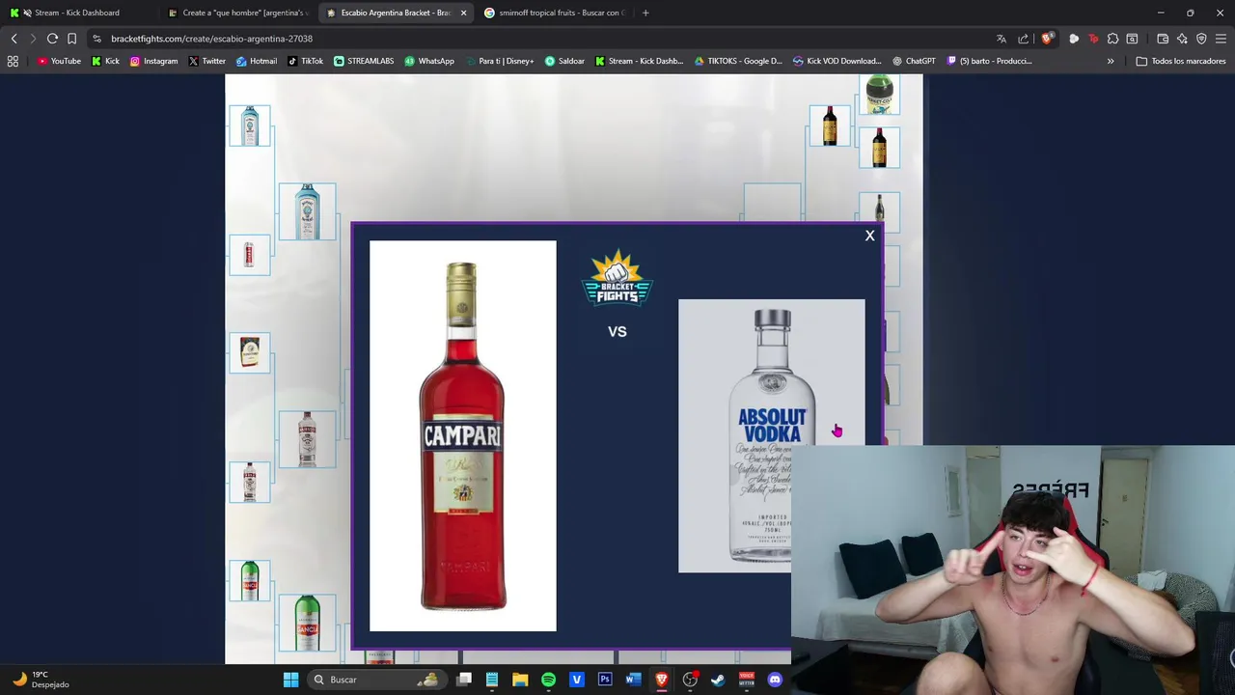The height and width of the screenshot is (695, 1235).
Task: Expand the hidden bookmarks chevron
Action: [1111, 61]
